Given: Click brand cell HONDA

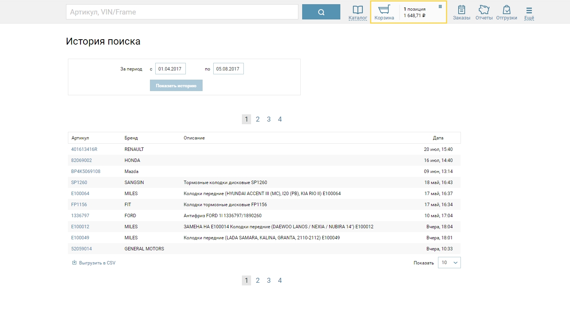Looking at the screenshot, I should 132,160.
